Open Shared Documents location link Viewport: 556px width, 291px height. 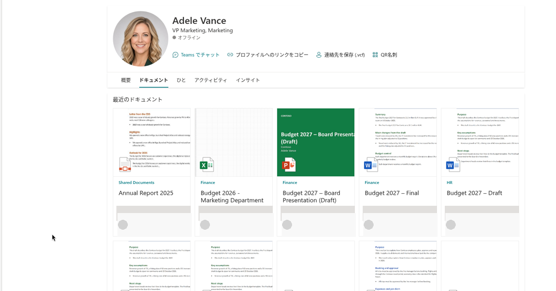pos(136,182)
